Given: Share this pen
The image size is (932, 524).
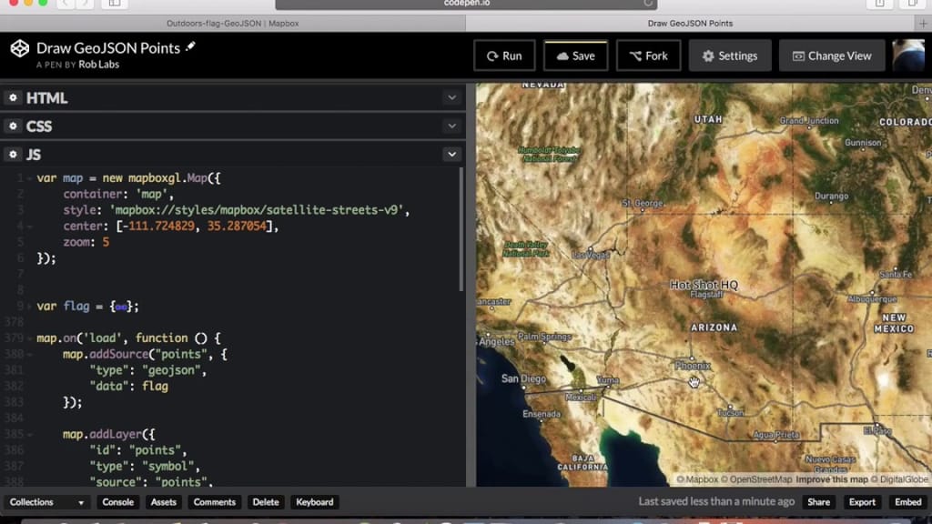Looking at the screenshot, I should pyautogui.click(x=818, y=502).
